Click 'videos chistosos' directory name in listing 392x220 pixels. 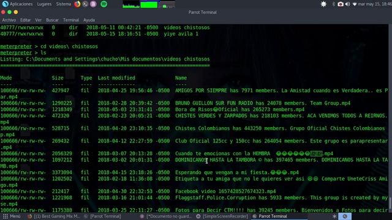coord(187,28)
